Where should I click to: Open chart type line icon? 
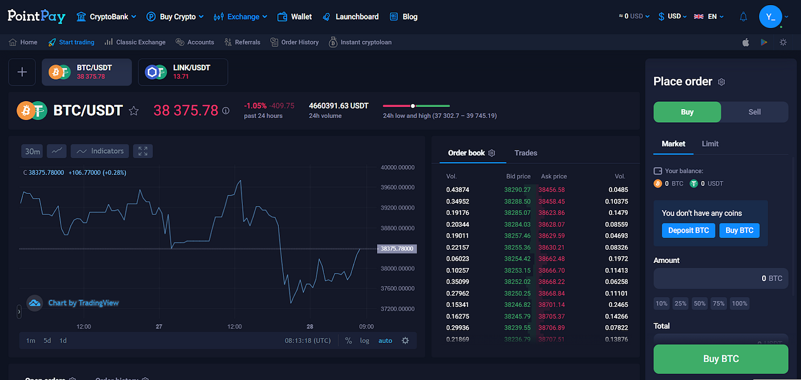(57, 151)
